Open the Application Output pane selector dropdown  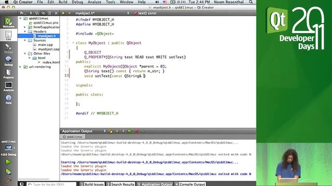tap(84, 131)
